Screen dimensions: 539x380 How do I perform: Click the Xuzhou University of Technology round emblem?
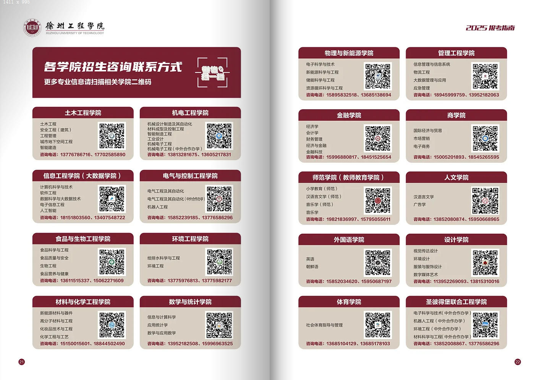tap(32, 28)
